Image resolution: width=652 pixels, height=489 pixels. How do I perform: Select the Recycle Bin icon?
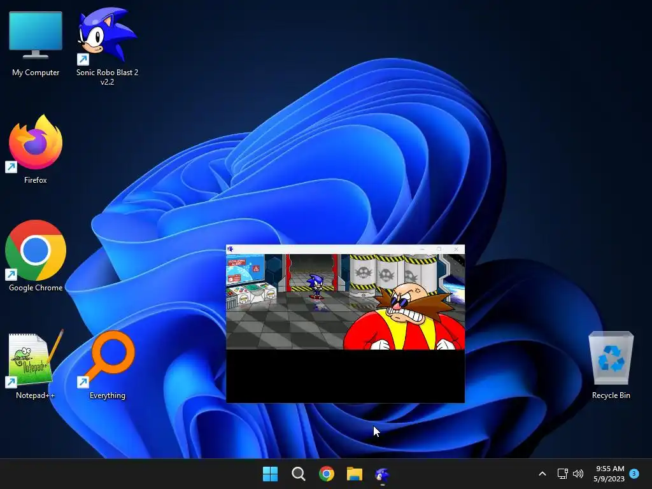tap(611, 365)
